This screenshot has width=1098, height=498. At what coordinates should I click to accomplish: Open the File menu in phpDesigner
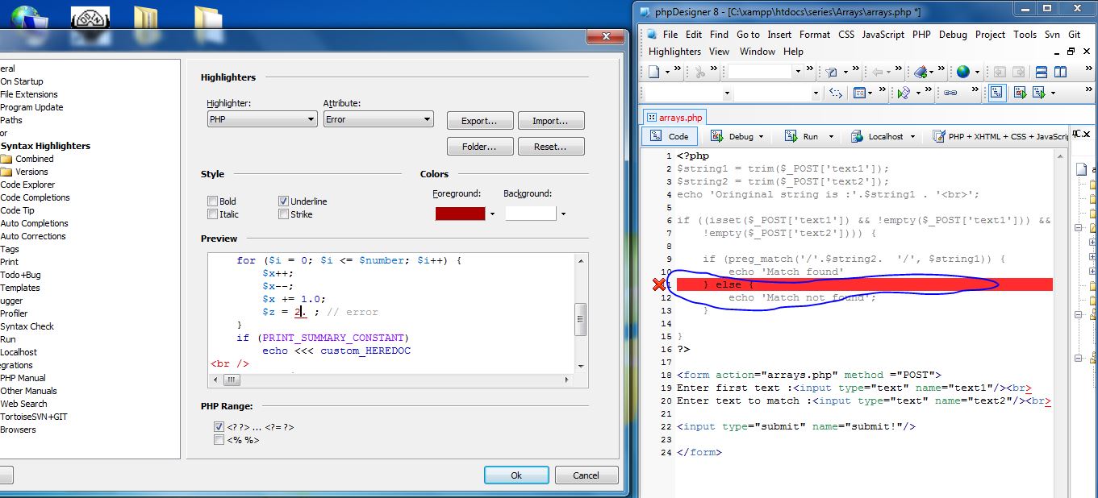coord(670,35)
